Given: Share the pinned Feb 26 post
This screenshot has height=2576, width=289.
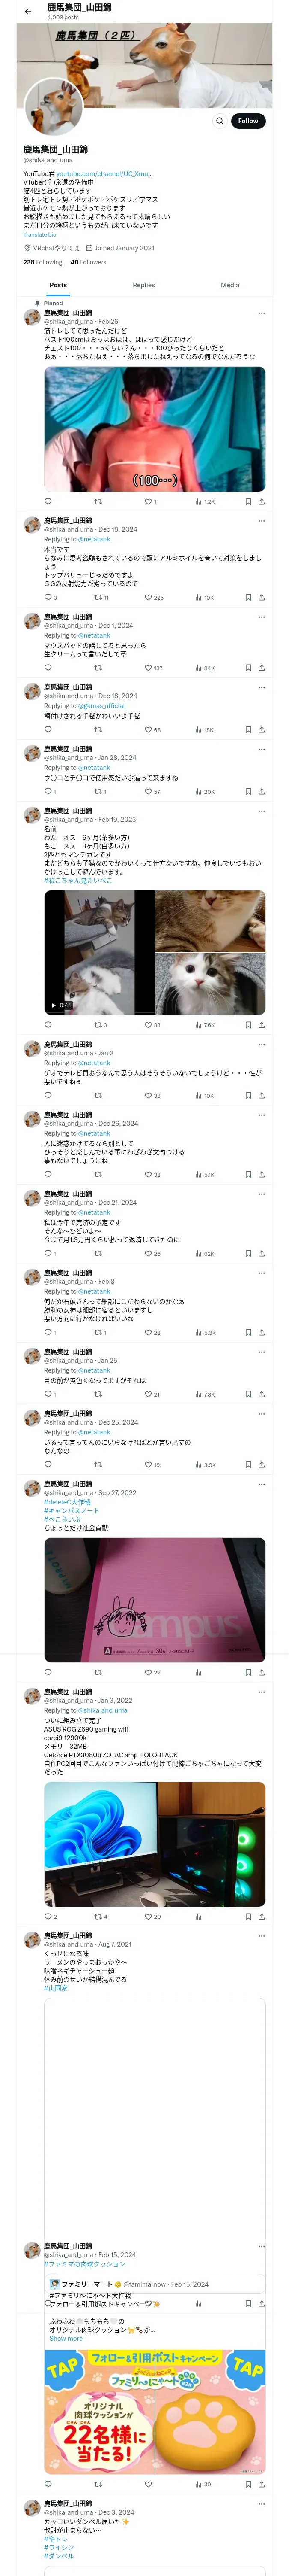Looking at the screenshot, I should coord(261,502).
